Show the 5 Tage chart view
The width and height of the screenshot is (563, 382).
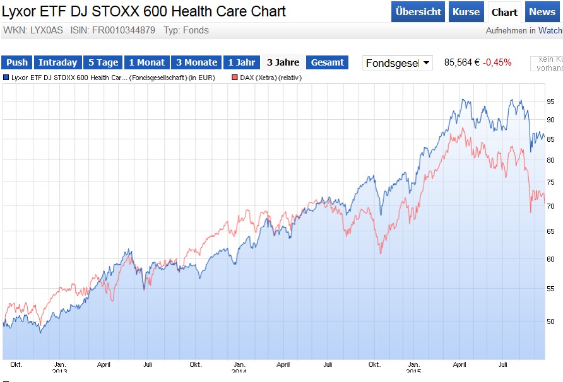(x=102, y=62)
